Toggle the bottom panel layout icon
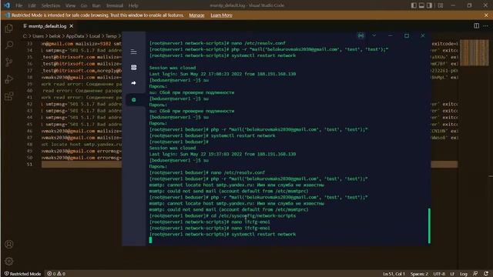Screen dimensions: 493x277 click(421, 5)
